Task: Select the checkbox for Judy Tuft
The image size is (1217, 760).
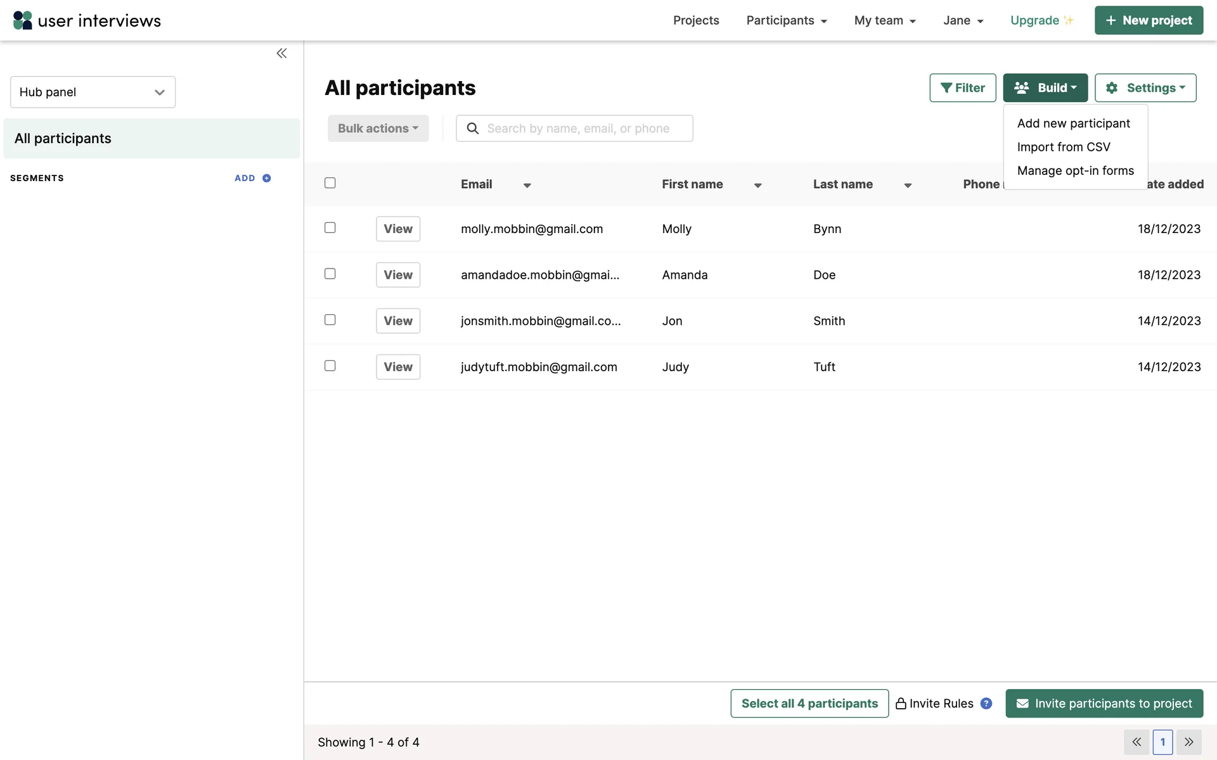Action: 330,366
